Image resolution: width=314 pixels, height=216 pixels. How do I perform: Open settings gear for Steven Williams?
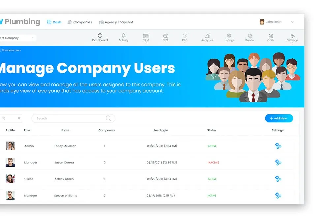[x=278, y=195]
